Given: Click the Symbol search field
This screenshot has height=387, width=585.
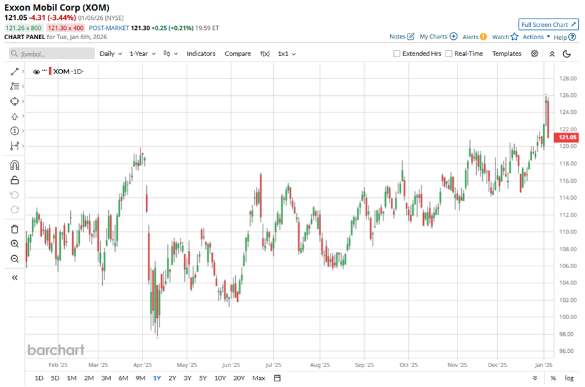Looking at the screenshot, I should click(52, 54).
